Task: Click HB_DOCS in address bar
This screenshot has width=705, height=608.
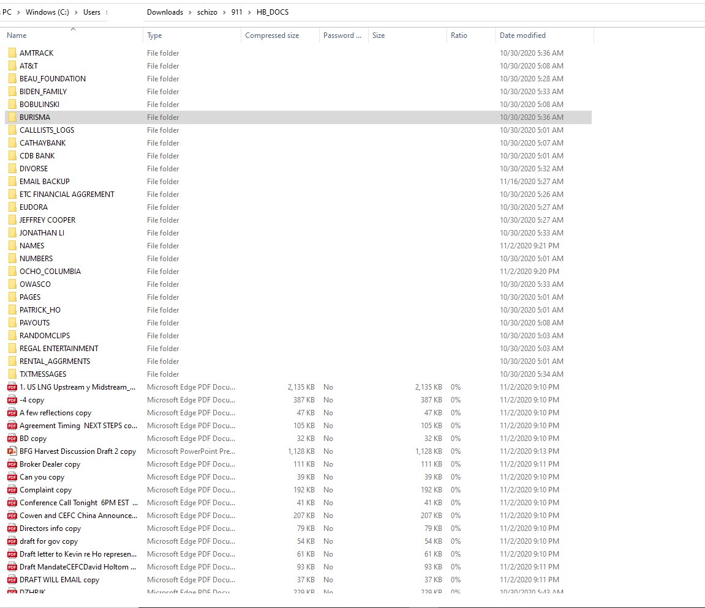Action: coord(273,12)
